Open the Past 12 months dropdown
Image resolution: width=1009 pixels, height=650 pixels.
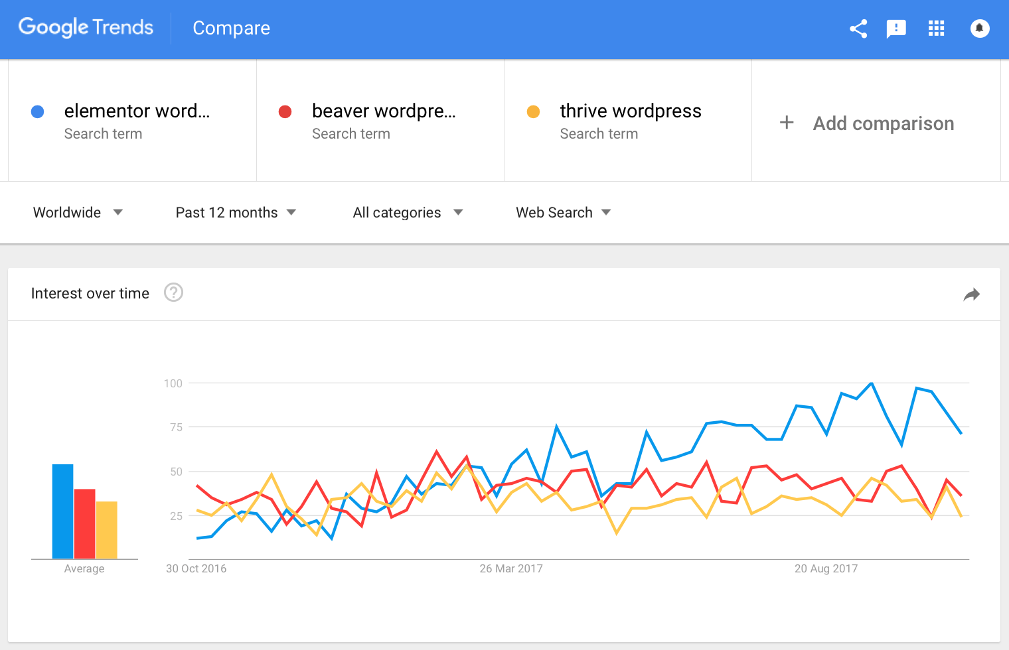click(236, 212)
